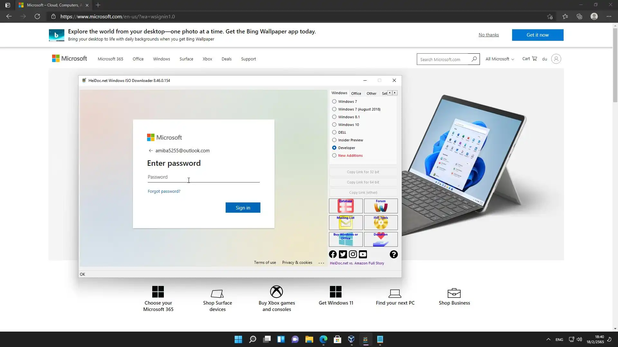Click the Sign in button
618x347 pixels.
click(243, 208)
